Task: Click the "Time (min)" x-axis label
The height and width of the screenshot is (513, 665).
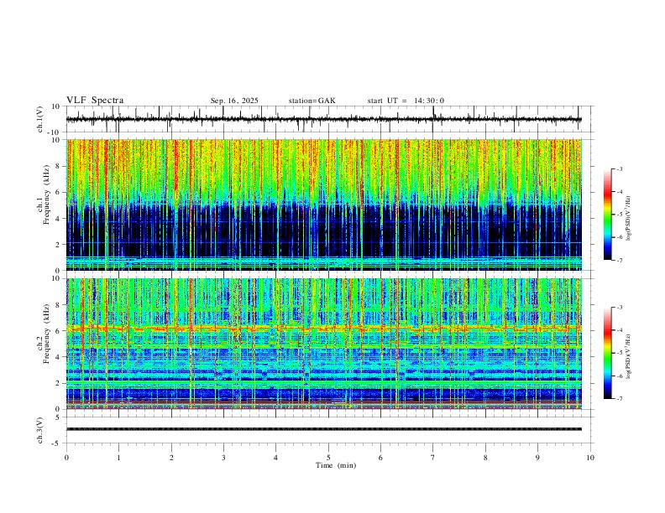Action: pos(336,465)
